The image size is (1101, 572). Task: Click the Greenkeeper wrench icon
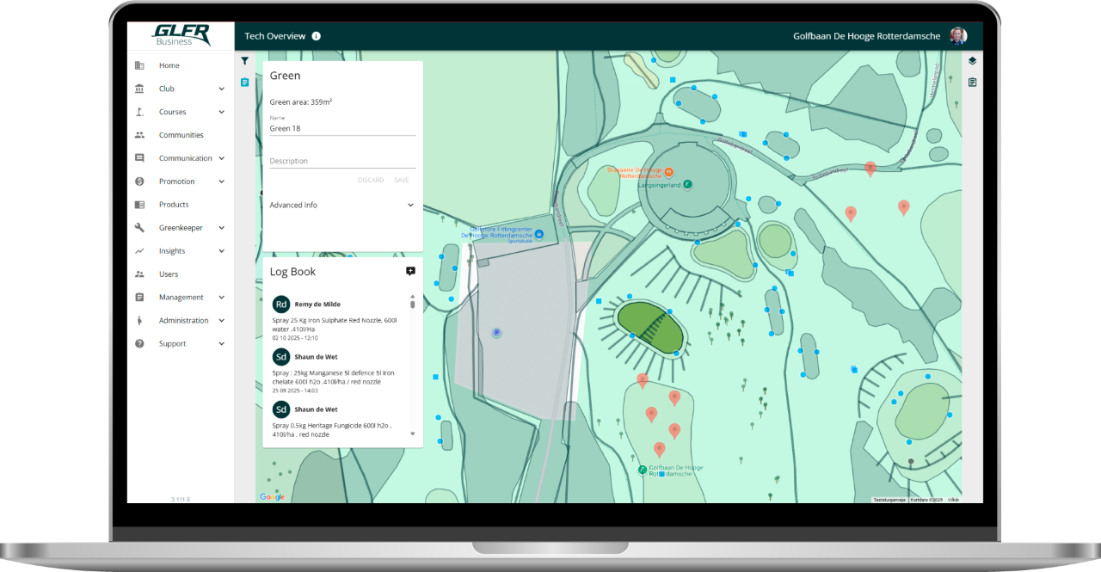[x=139, y=228]
